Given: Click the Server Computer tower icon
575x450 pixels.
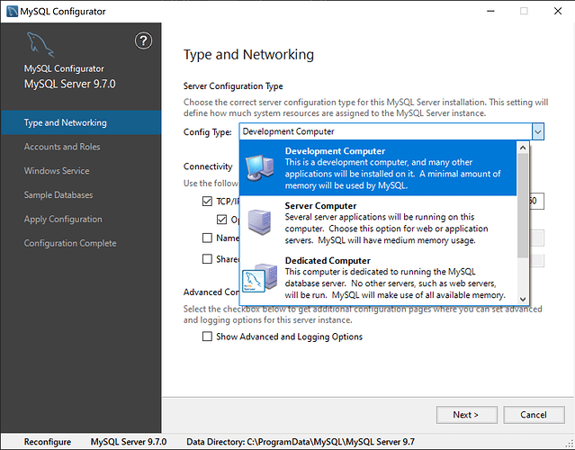Looking at the screenshot, I should click(259, 222).
